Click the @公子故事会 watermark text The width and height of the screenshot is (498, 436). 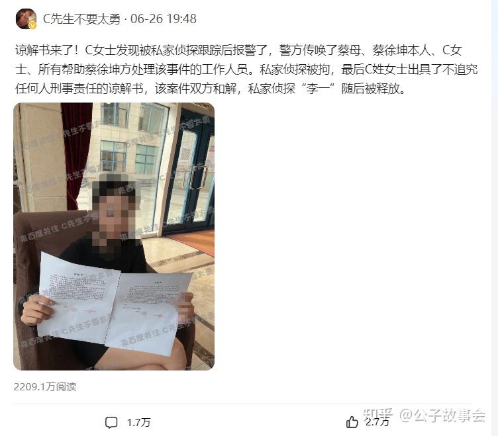coord(442,415)
